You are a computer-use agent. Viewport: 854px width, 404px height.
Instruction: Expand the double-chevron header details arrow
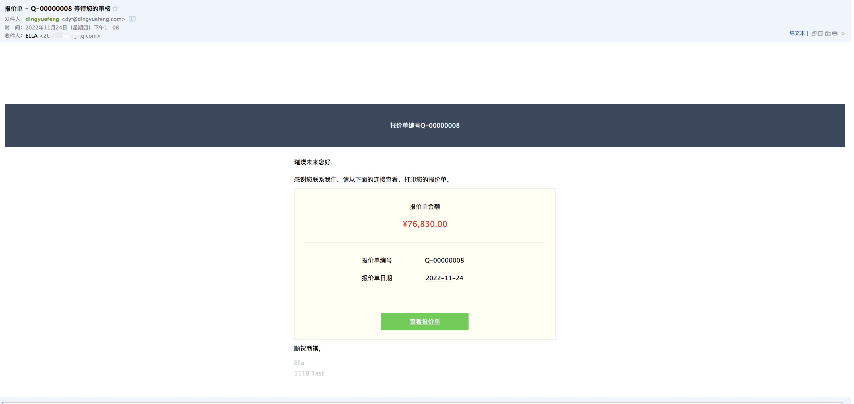[843, 33]
